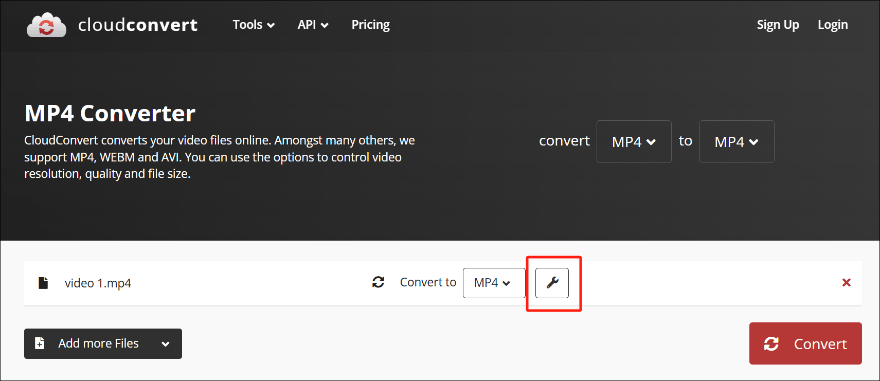This screenshot has width=880, height=381.
Task: Go to the Pricing page
Action: pos(370,25)
